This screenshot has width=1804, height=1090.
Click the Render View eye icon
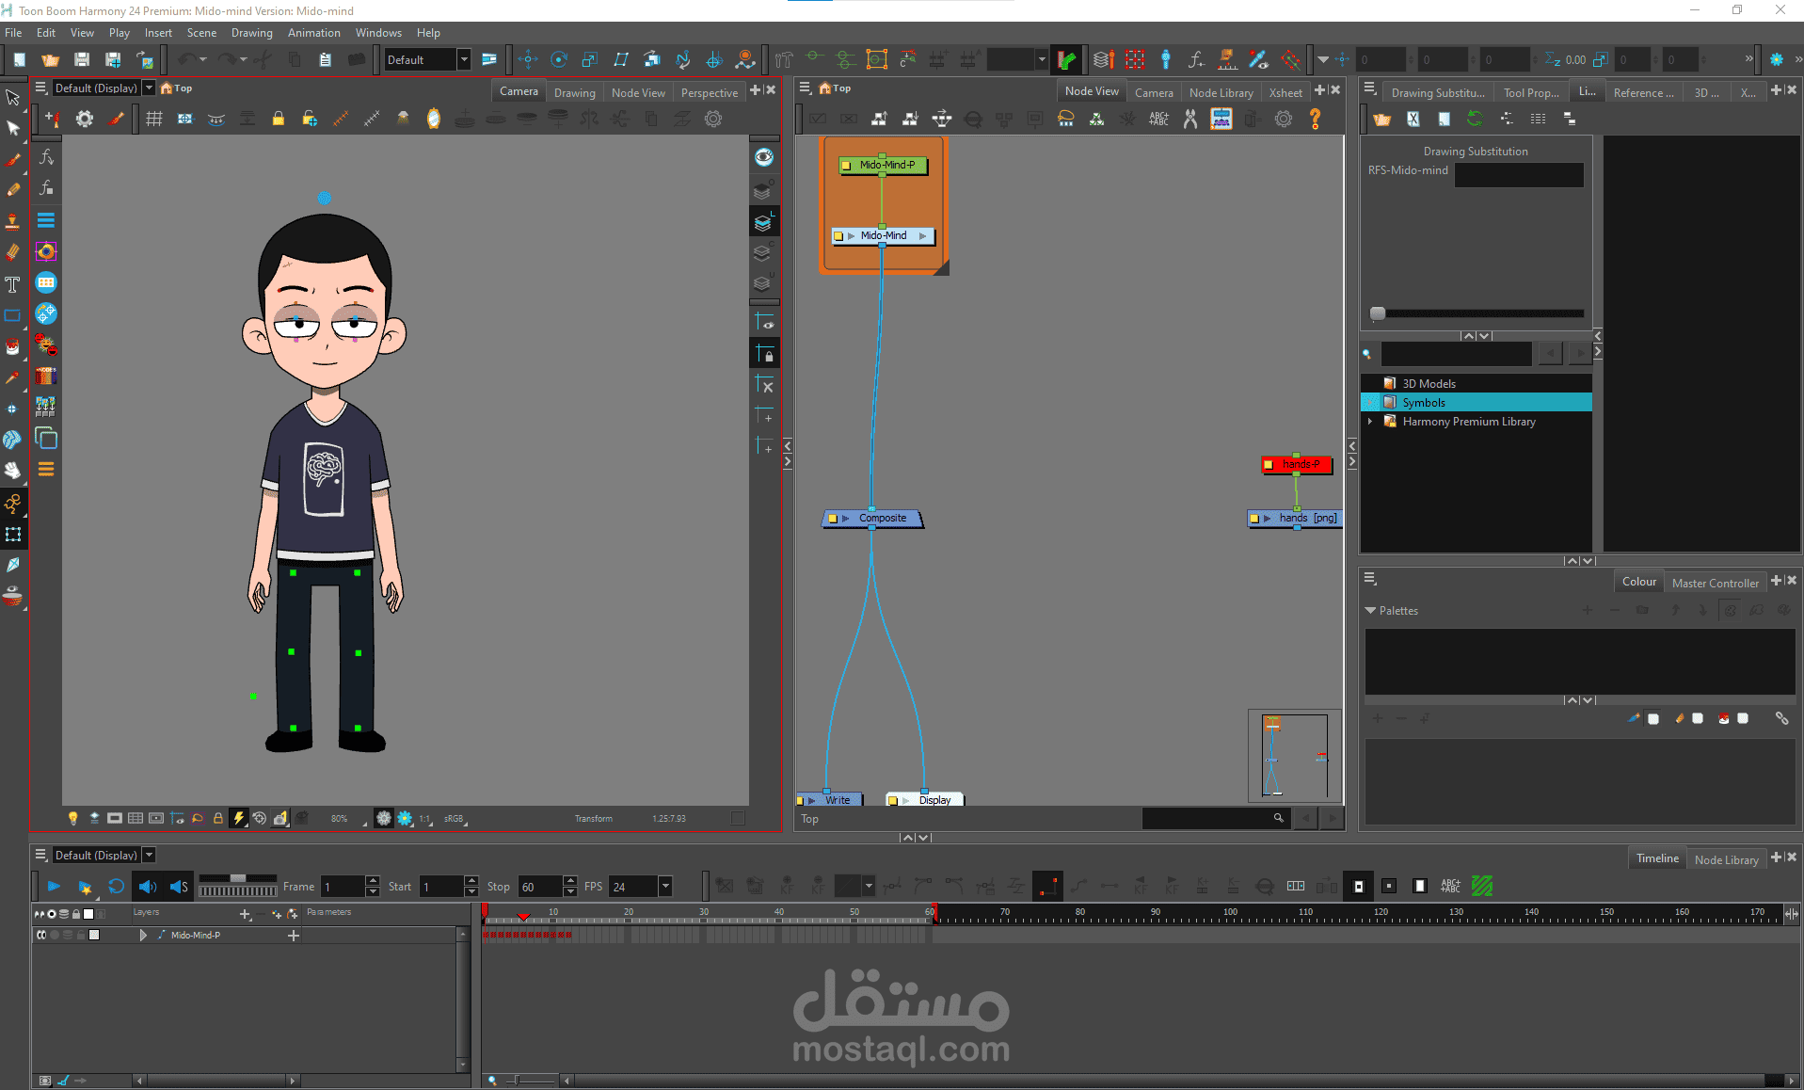point(764,157)
